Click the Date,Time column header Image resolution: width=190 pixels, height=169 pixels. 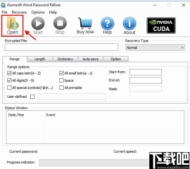tap(25, 115)
